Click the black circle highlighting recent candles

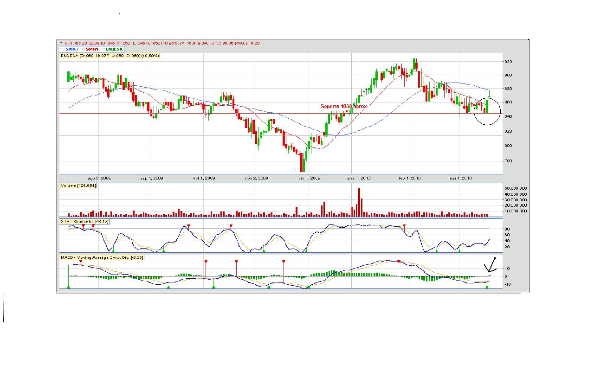point(487,111)
